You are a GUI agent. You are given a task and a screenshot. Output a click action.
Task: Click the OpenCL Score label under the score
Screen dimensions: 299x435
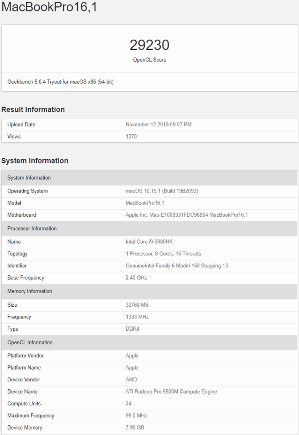[x=149, y=60]
